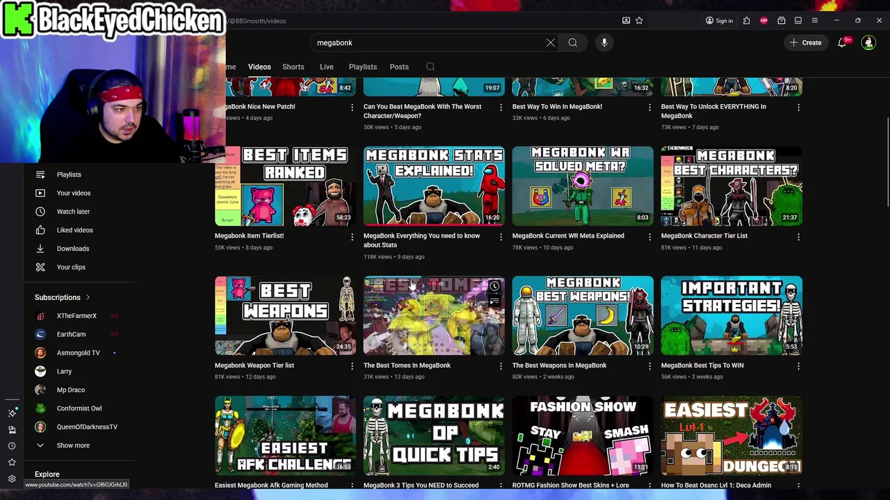Screen dimensions: 890x500
Task: Open the Adblock Plus (ABP) extension icon
Action: pyautogui.click(x=764, y=21)
